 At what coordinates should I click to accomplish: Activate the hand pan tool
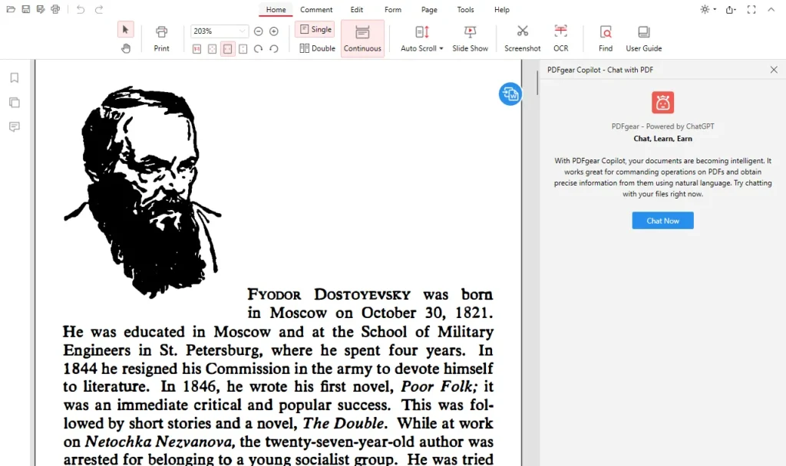point(125,48)
